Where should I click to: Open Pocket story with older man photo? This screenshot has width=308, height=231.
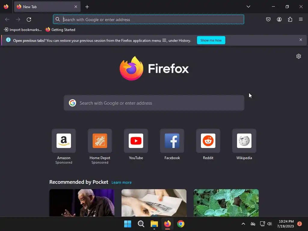click(x=82, y=203)
